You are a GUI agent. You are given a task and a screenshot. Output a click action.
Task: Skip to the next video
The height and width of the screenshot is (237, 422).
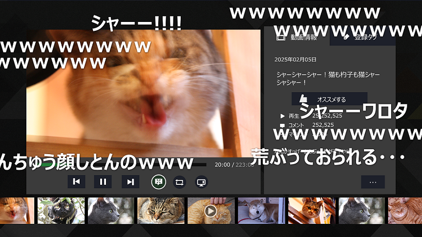click(x=130, y=182)
